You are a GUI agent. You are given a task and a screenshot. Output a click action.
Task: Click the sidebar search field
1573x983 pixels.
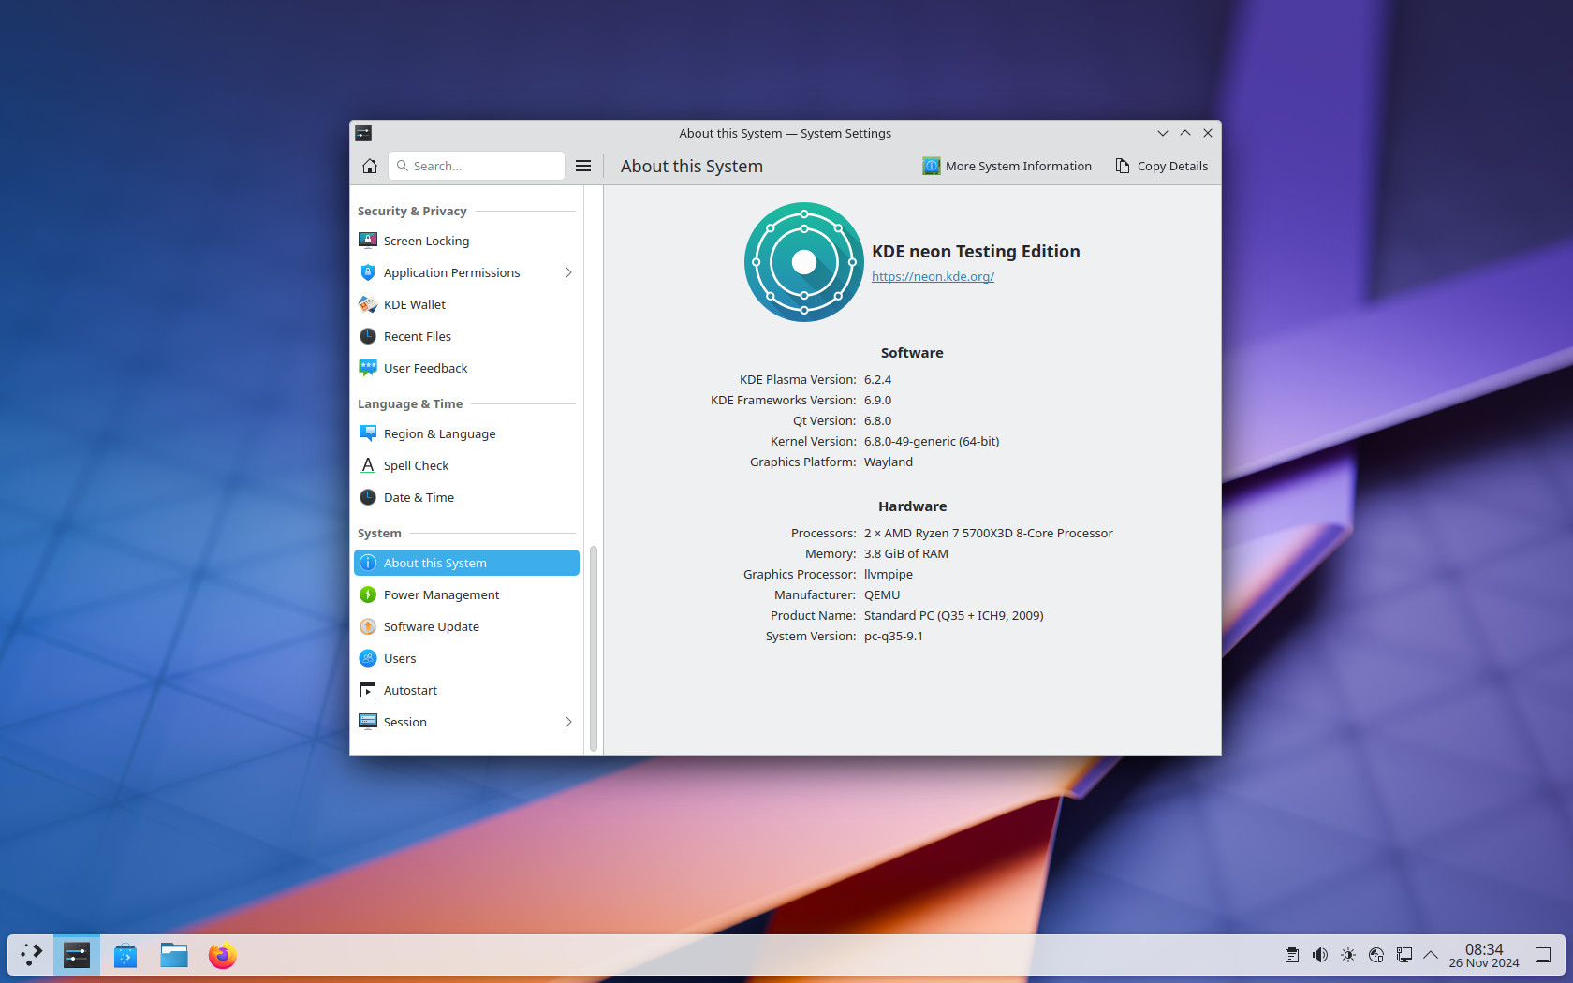coord(477,166)
